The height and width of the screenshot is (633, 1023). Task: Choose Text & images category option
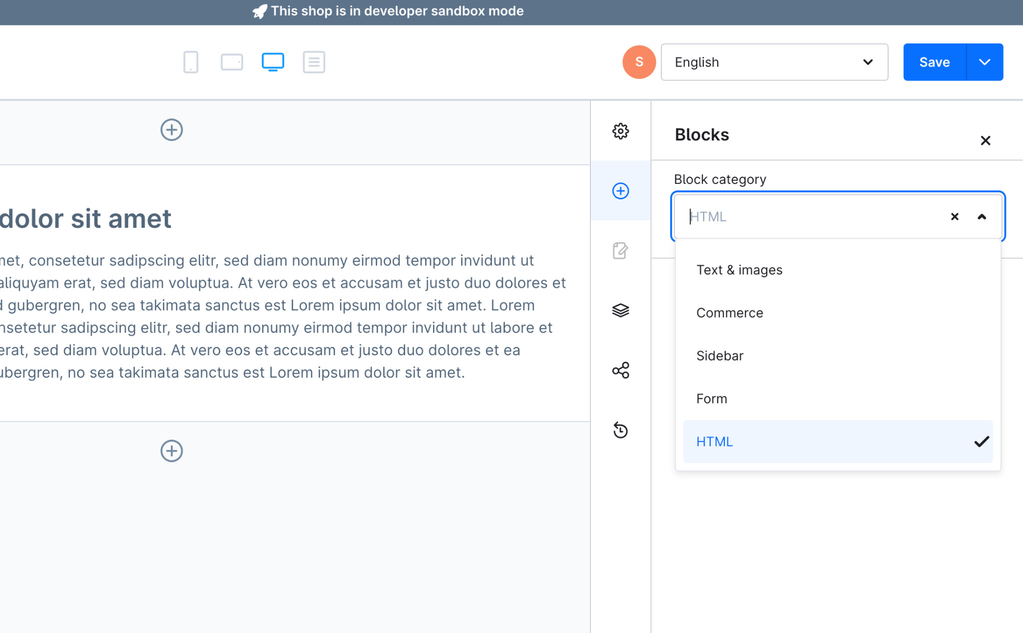coord(739,270)
